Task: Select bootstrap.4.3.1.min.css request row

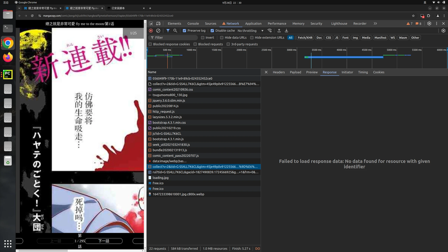Action: tap(204, 122)
